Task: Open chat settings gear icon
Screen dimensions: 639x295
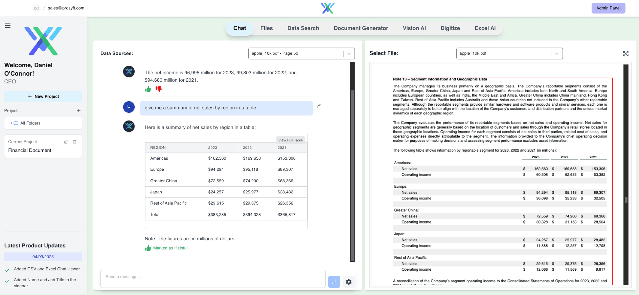Action: [349, 282]
